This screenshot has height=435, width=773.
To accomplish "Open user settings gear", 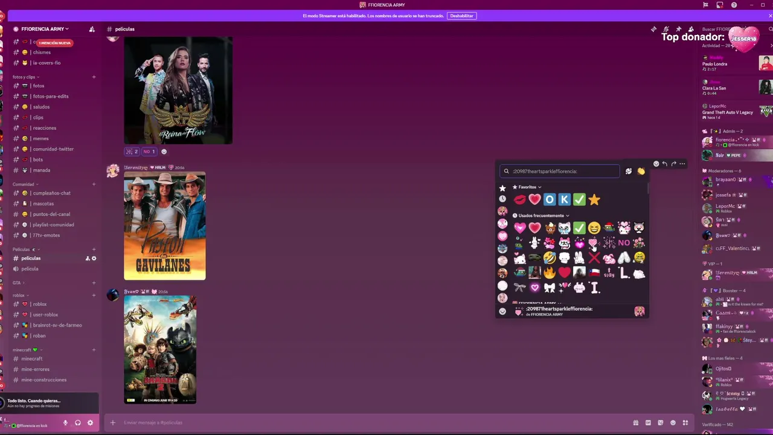I will click(x=90, y=423).
